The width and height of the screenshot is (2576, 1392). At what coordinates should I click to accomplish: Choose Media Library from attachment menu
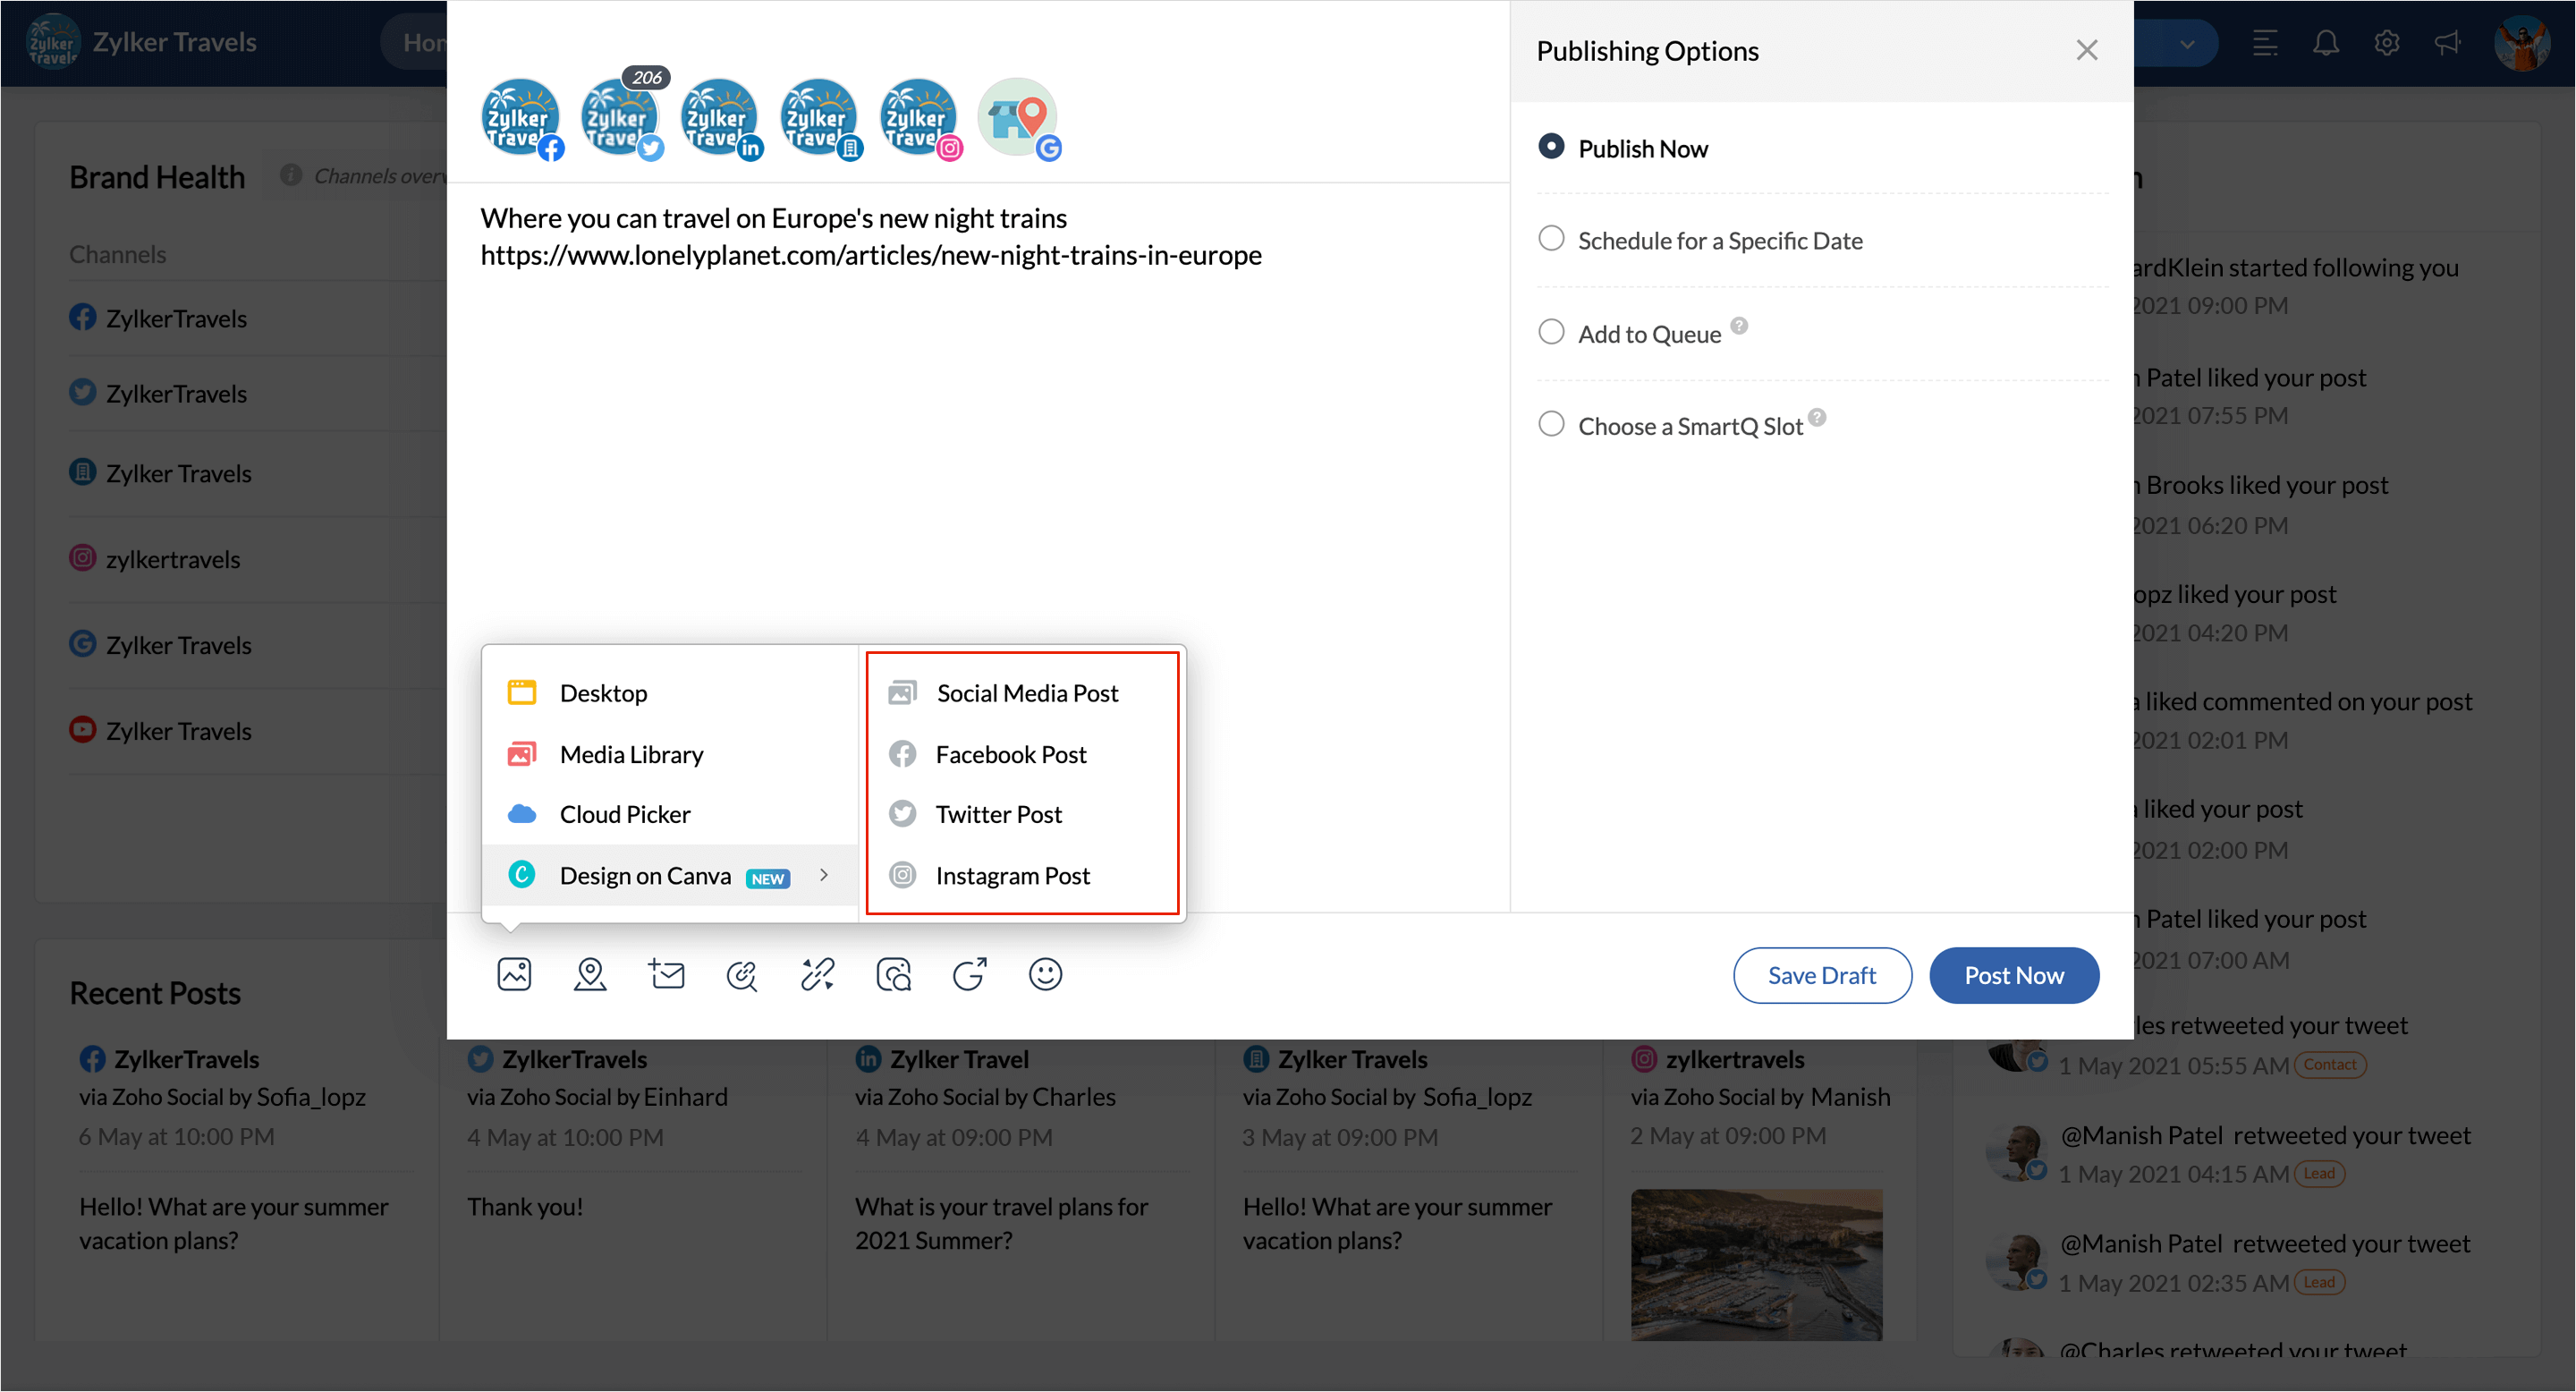pyautogui.click(x=631, y=754)
